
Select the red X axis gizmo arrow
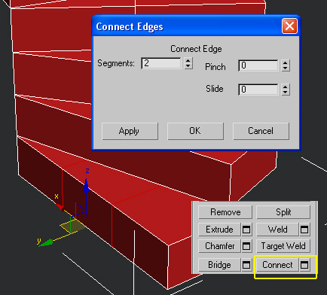[60, 207]
